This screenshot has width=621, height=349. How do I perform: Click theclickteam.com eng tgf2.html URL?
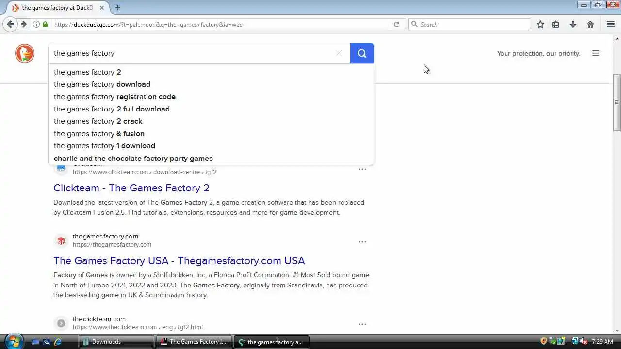click(138, 327)
